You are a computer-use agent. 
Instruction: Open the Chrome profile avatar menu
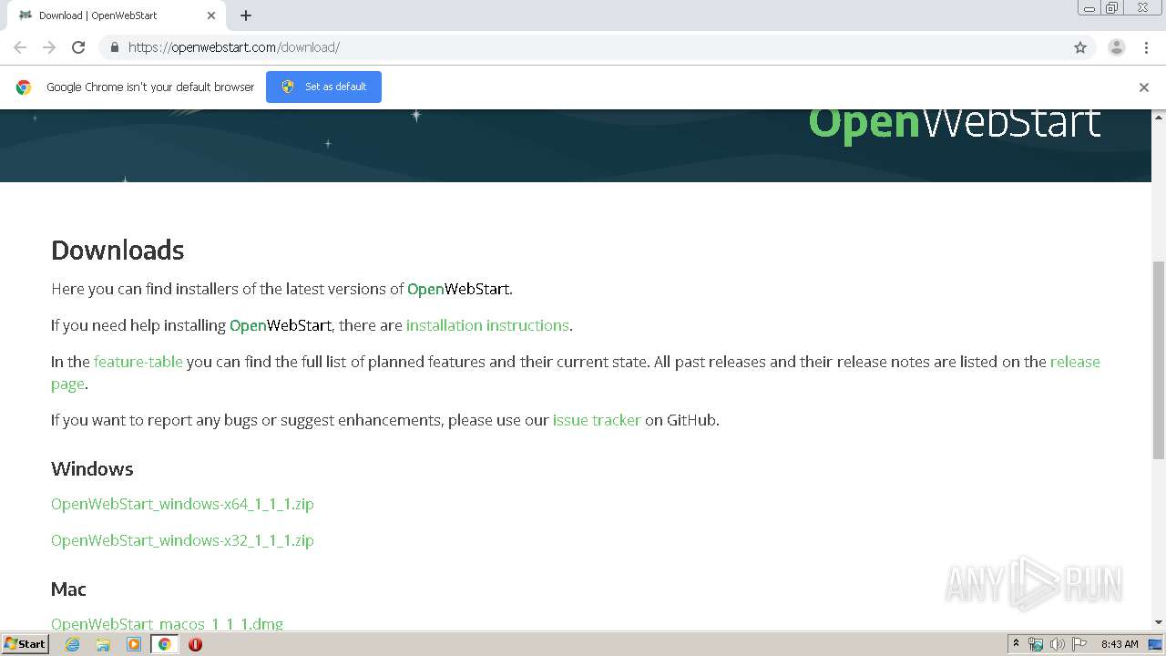point(1116,47)
